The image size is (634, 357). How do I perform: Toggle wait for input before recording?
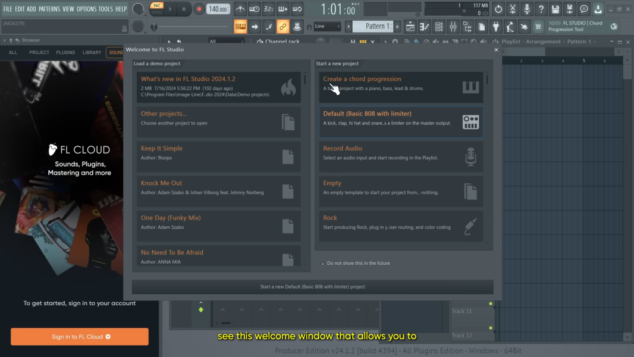255,9
